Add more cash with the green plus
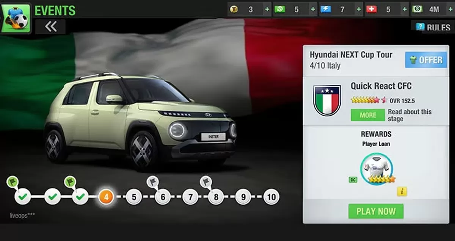The height and width of the screenshot is (241, 455). (x=313, y=9)
